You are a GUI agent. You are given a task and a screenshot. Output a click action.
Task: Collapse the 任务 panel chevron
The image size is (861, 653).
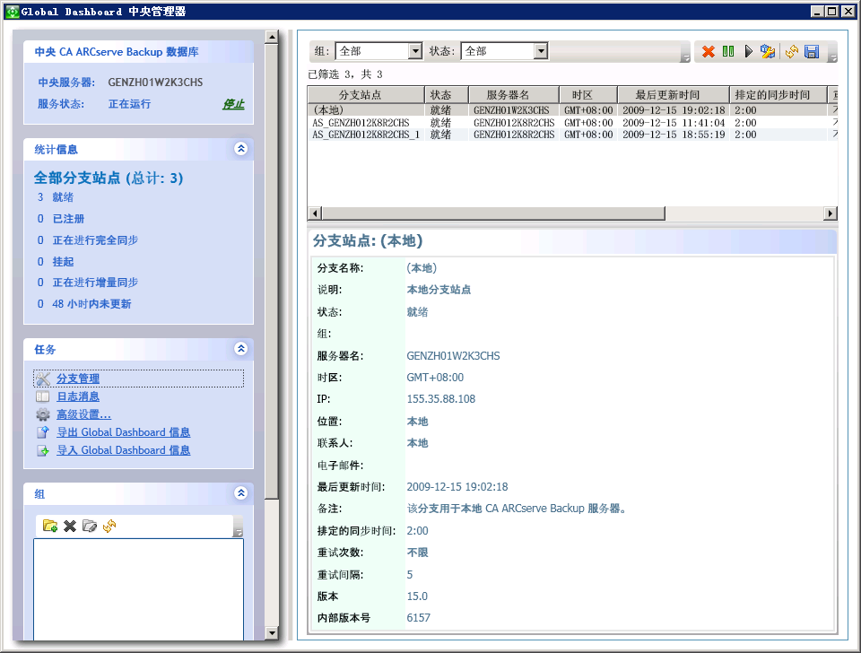pyautogui.click(x=240, y=349)
